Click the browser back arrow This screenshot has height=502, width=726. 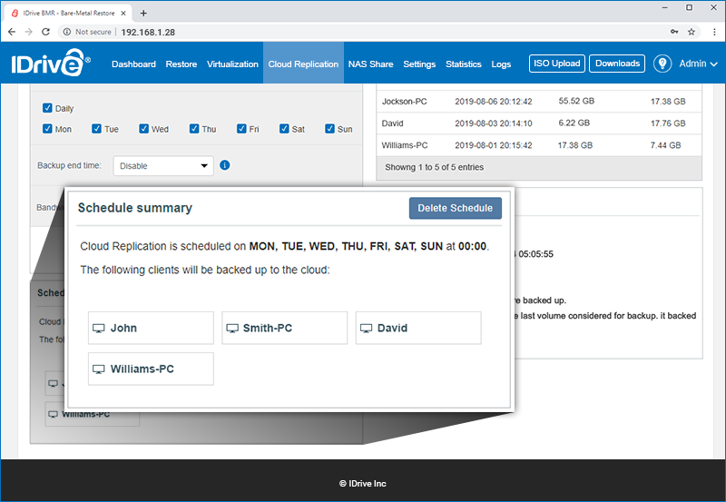click(x=12, y=32)
